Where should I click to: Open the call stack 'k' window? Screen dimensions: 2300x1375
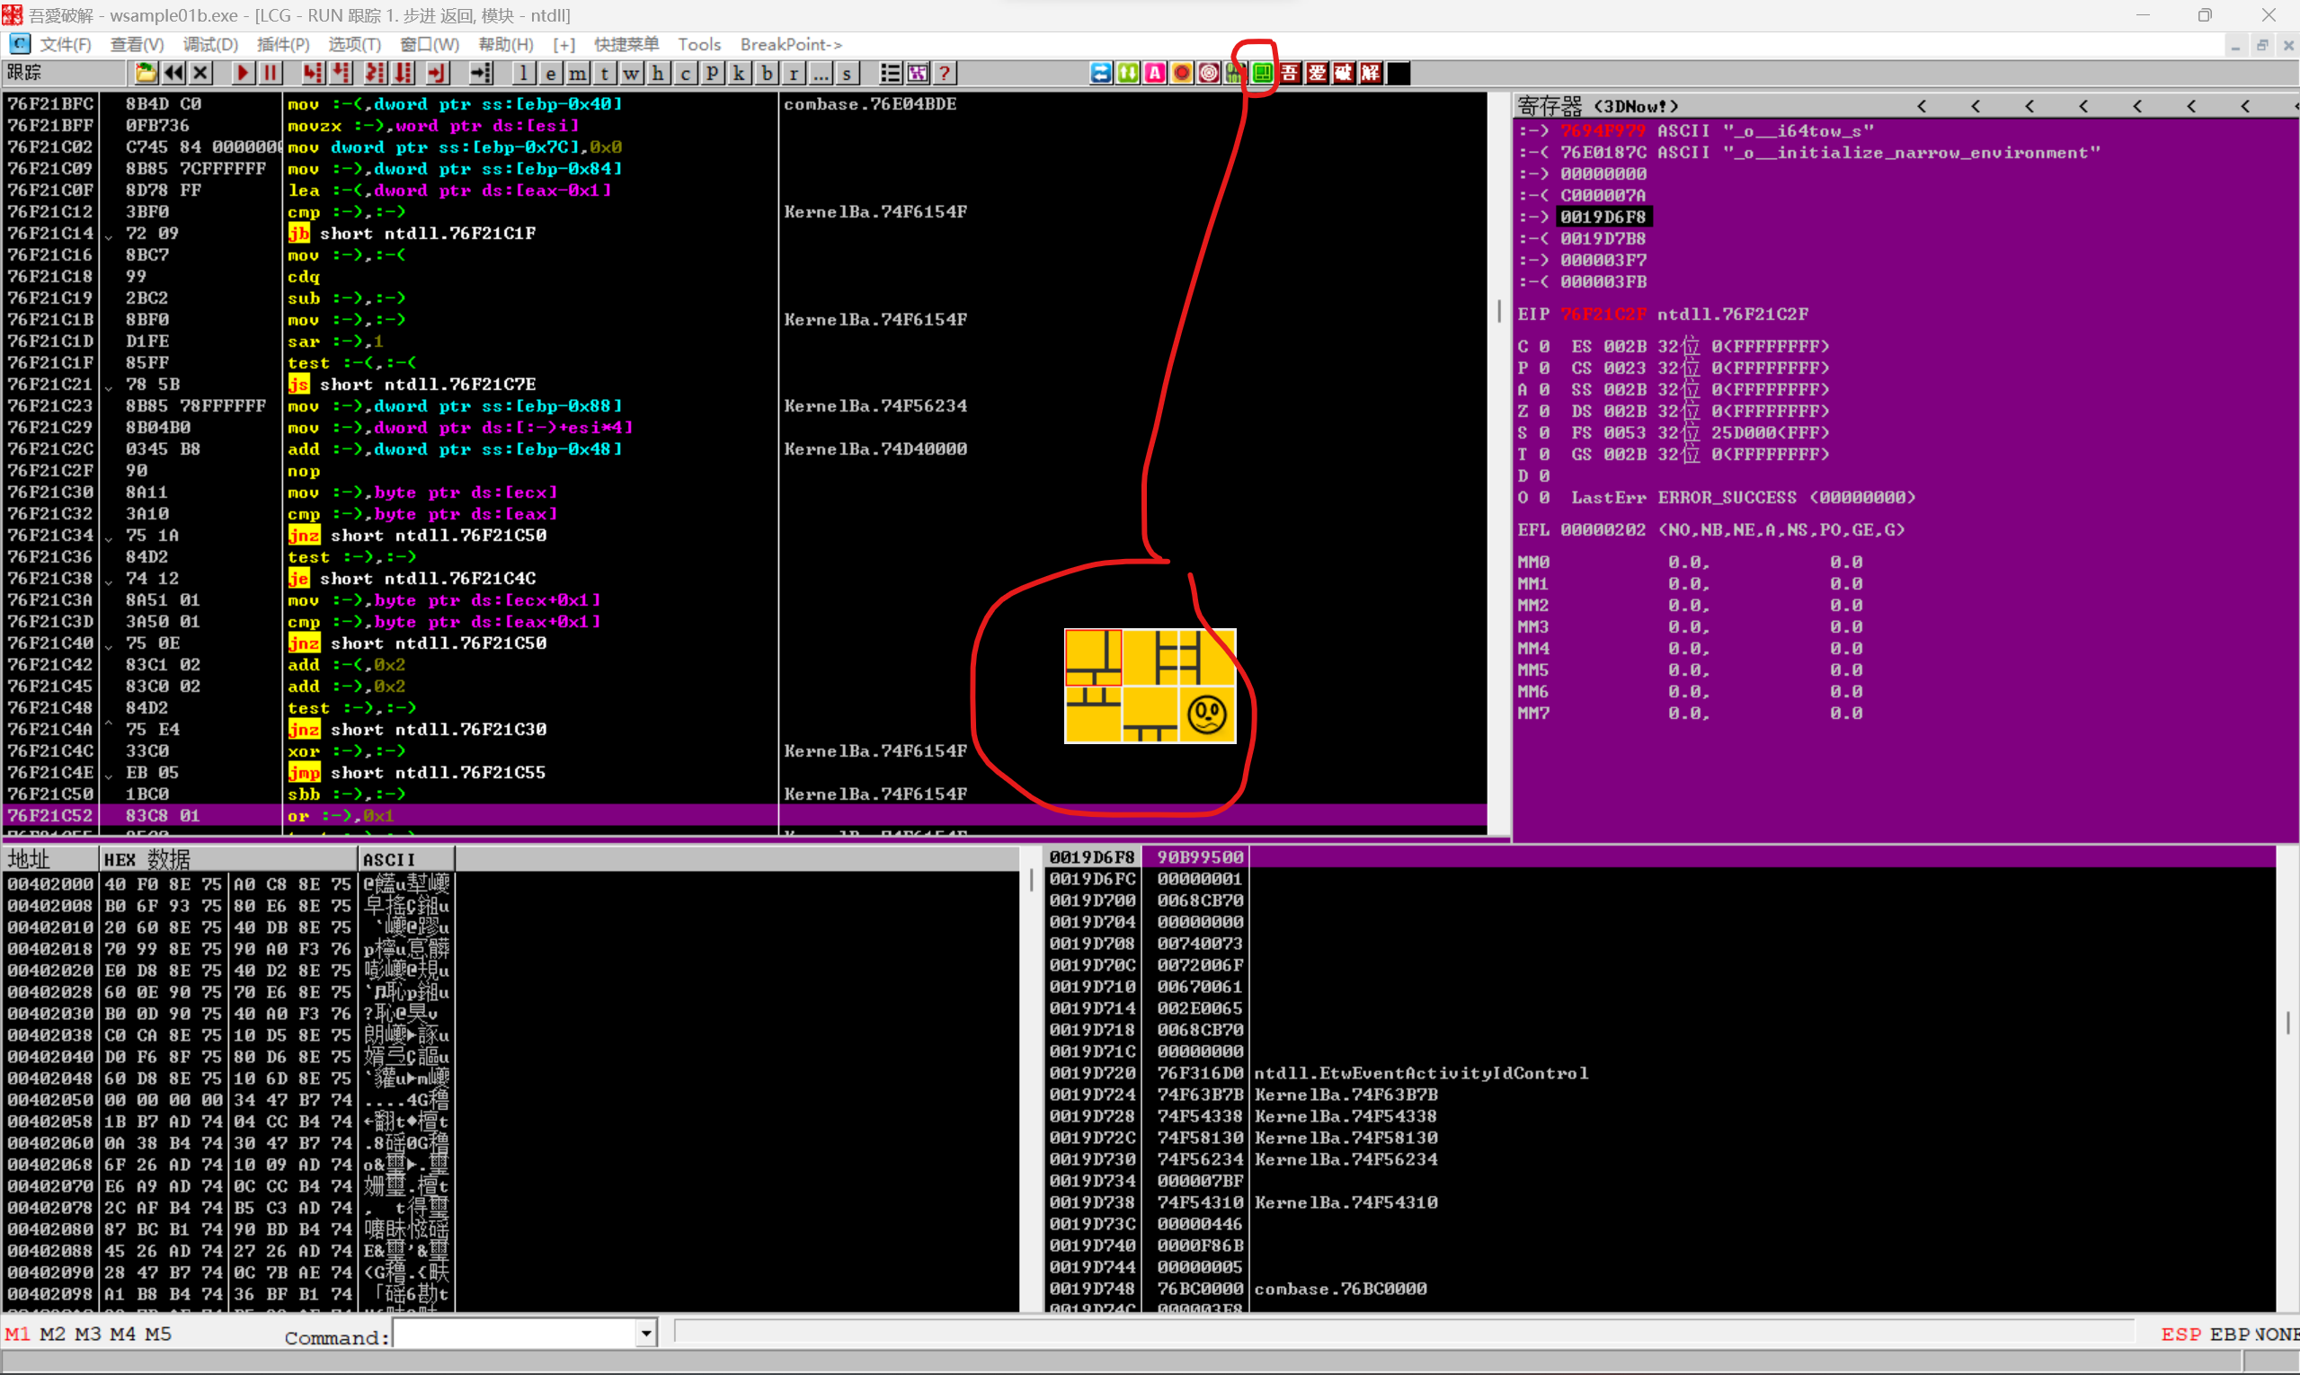tap(740, 73)
